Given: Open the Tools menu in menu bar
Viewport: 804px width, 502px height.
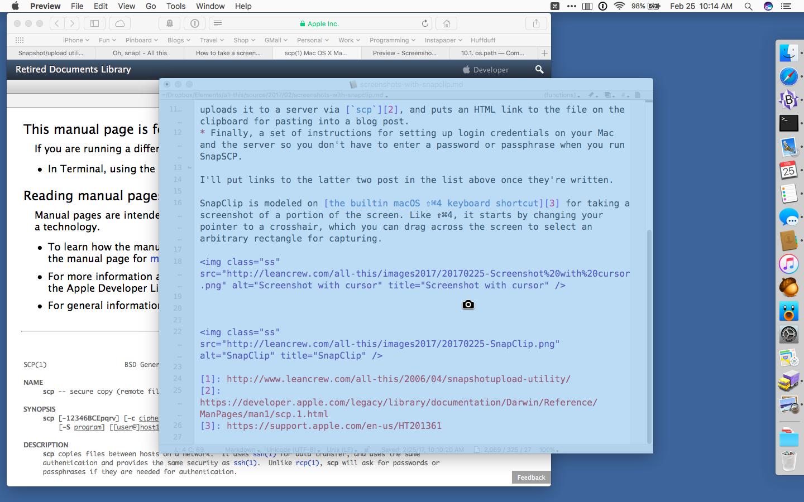Looking at the screenshot, I should coord(176,6).
